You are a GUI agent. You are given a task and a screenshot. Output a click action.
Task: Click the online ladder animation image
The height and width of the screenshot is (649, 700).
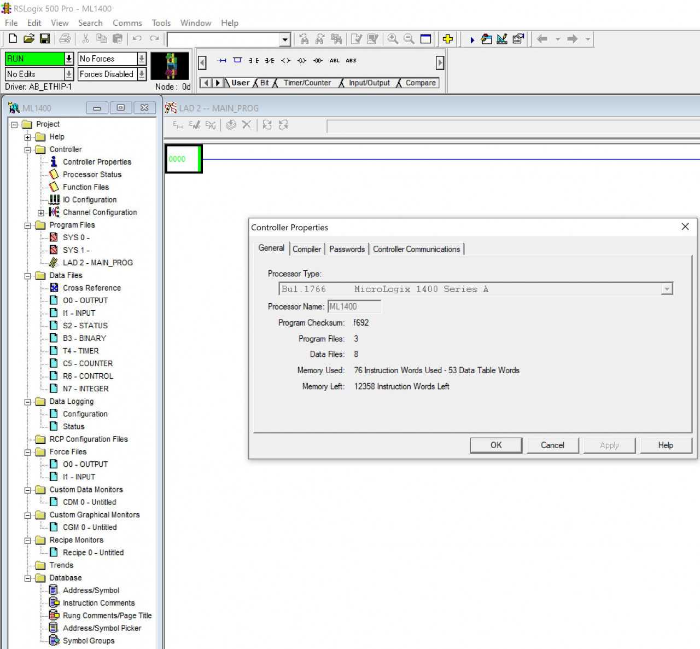[x=170, y=66]
